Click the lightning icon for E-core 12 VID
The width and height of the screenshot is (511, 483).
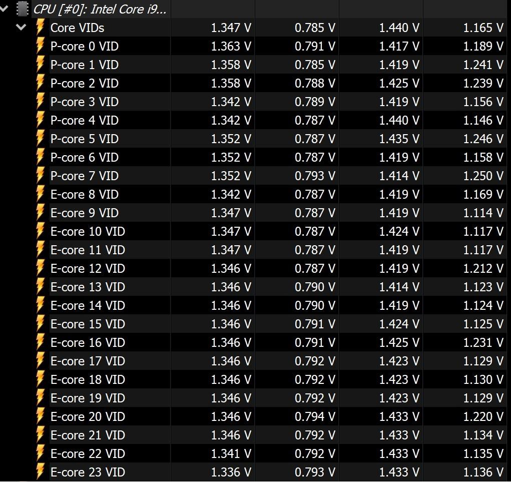pyautogui.click(x=41, y=268)
